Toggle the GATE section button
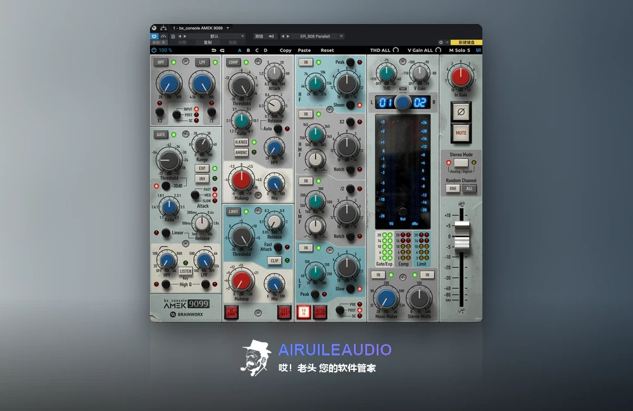 [x=161, y=134]
